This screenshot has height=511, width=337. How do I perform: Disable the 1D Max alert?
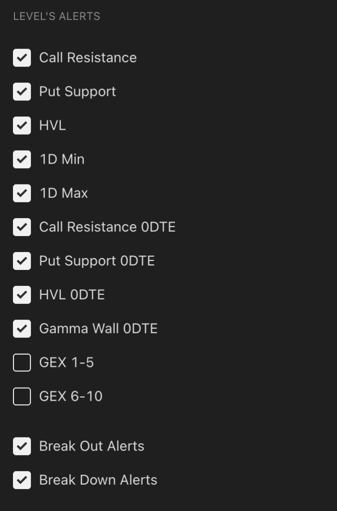pyautogui.click(x=21, y=193)
